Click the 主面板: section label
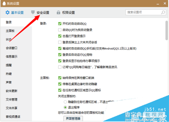 pos(45,78)
